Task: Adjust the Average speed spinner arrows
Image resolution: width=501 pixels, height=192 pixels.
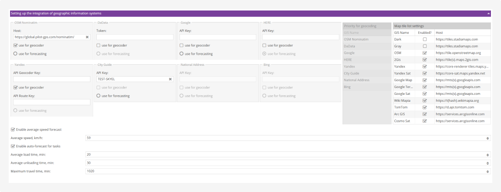Action: [488, 138]
